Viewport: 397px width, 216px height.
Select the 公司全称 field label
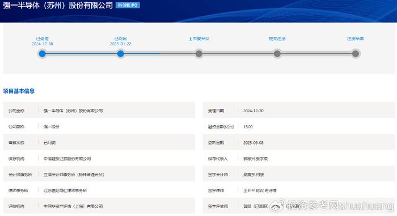[x=16, y=111]
